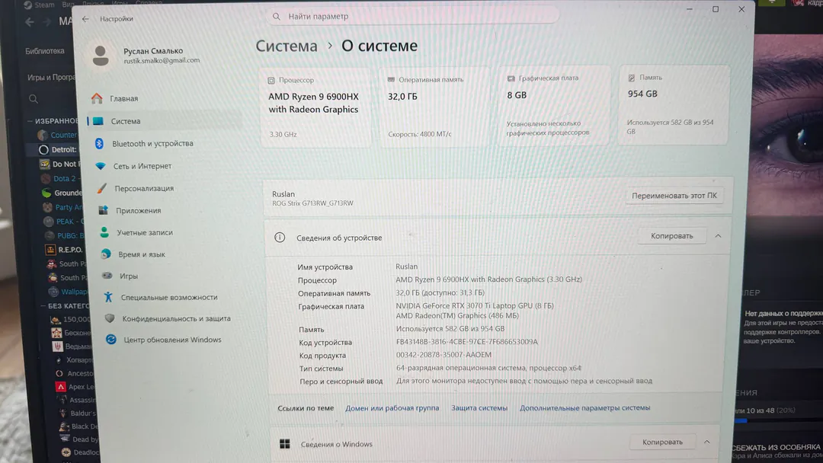823x463 pixels.
Task: Open Дополнительные параметры системы link
Action: click(584, 407)
